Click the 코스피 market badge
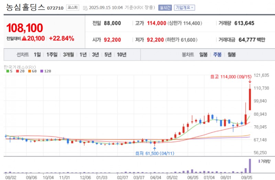The image size is (275, 180). [73, 8]
